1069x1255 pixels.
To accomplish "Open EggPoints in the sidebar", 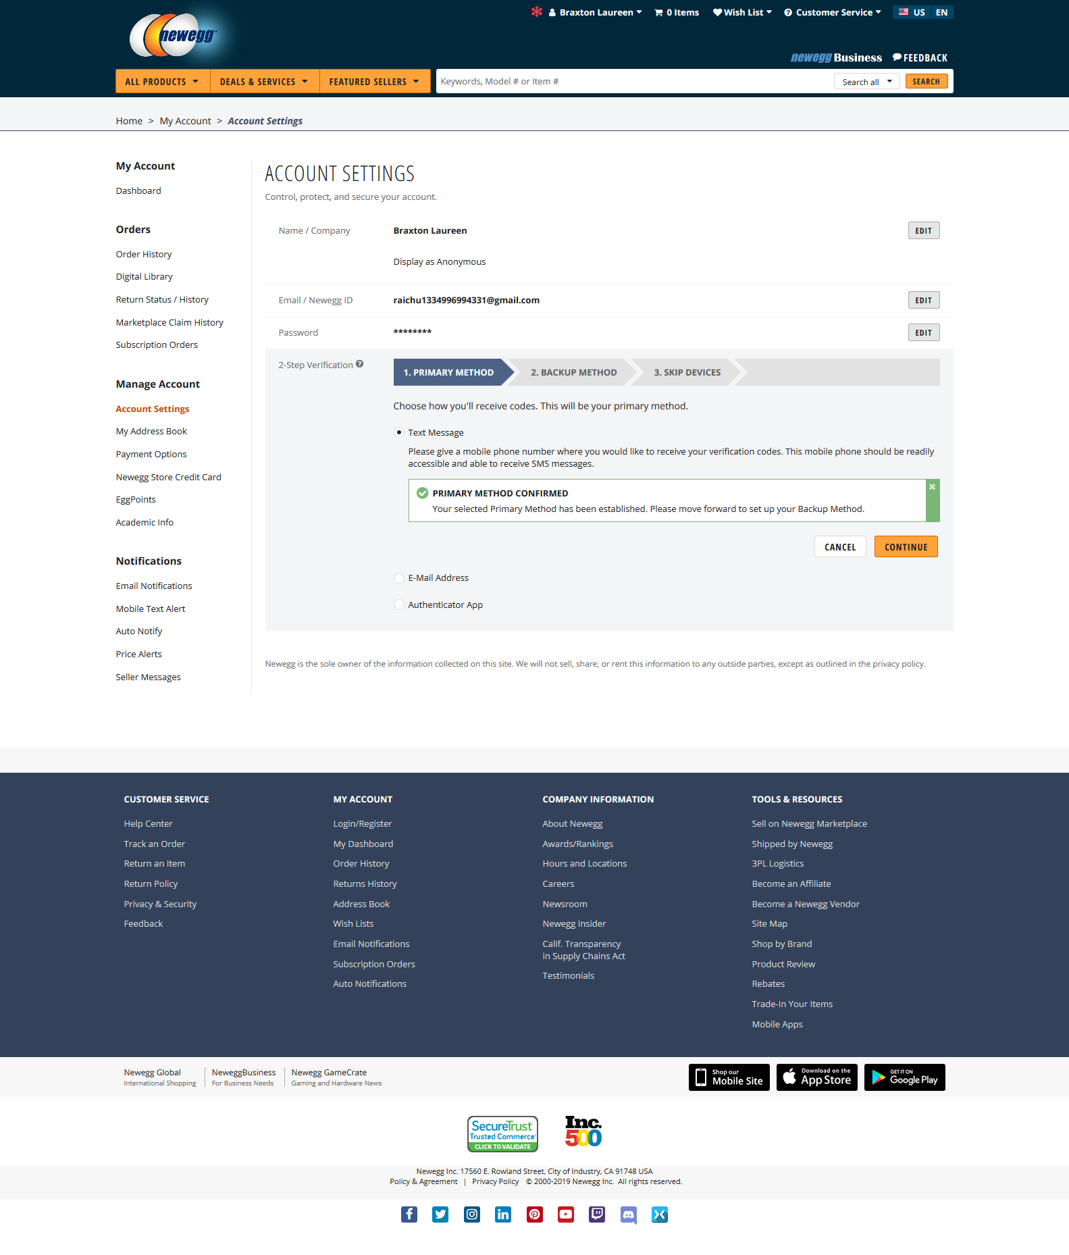I will pos(136,500).
